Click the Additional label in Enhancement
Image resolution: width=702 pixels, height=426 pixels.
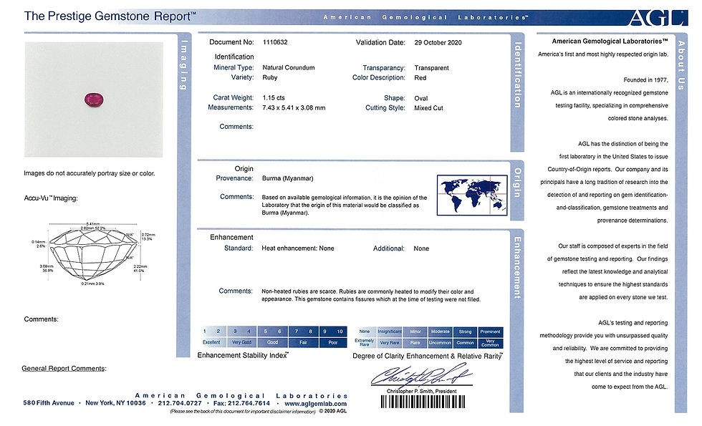[388, 248]
